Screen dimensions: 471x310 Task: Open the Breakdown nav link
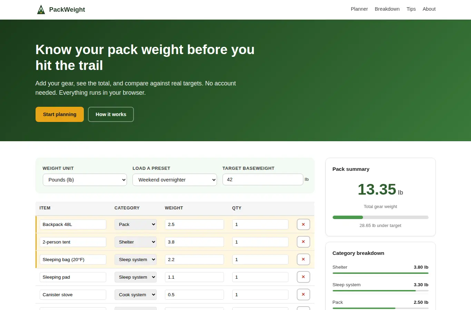pos(387,9)
